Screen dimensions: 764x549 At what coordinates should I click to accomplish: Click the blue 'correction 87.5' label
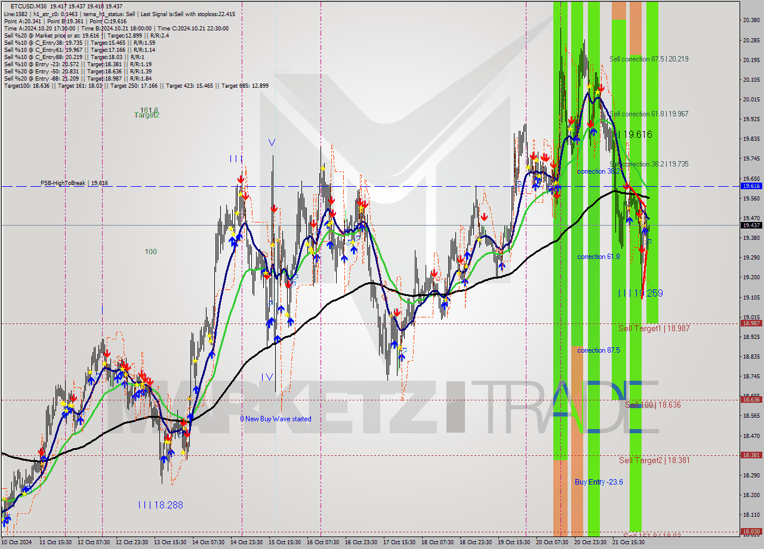(598, 350)
